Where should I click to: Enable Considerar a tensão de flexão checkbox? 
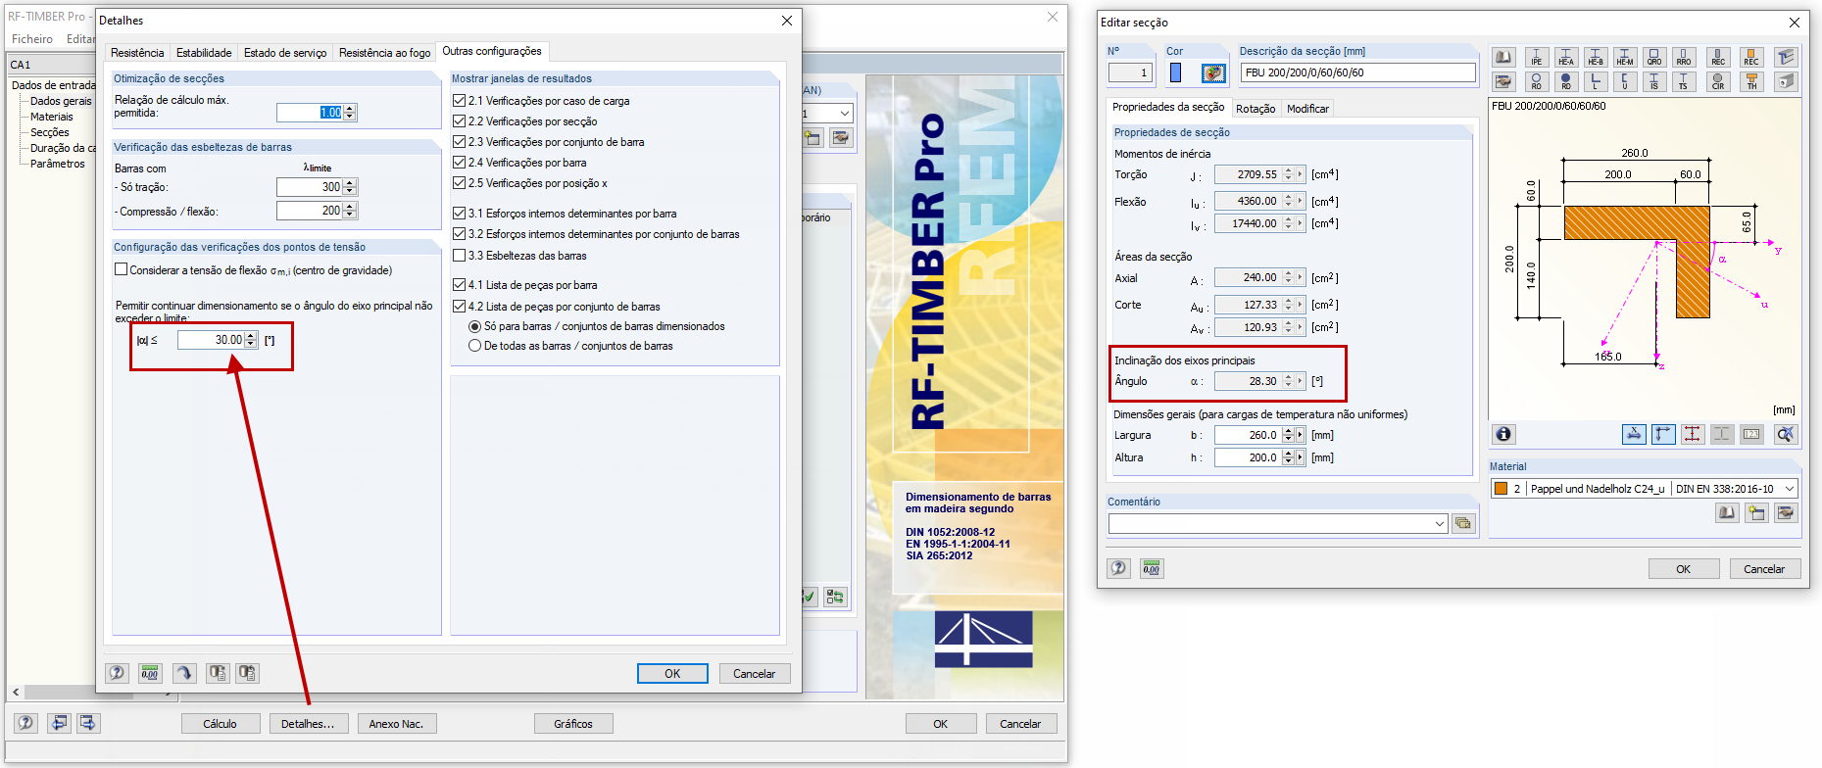pos(122,270)
